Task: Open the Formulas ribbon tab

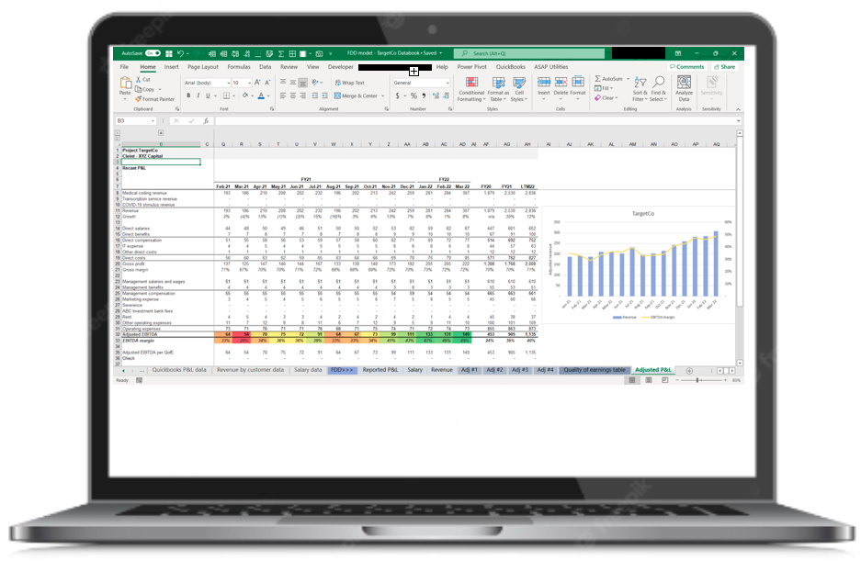Action: coord(239,67)
